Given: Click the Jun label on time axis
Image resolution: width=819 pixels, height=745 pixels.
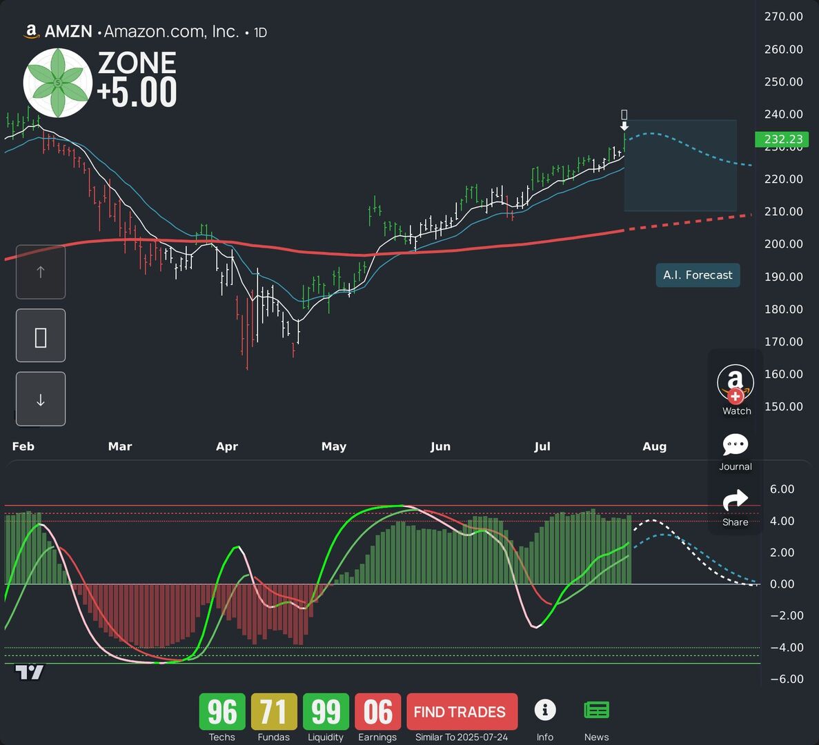Looking at the screenshot, I should click(440, 446).
